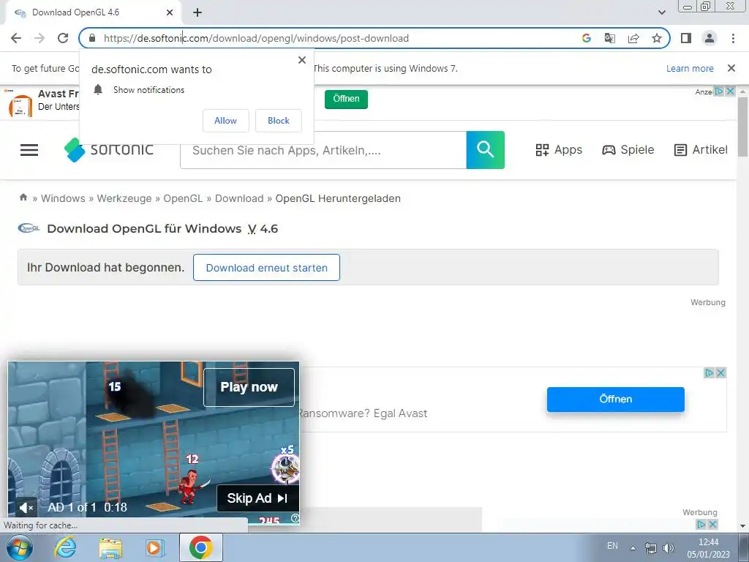Viewport: 749px width, 562px height.
Task: Open the volume tray icon
Action: (x=669, y=548)
